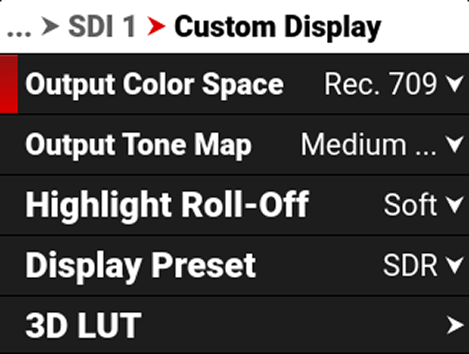This screenshot has height=354, width=469.
Task: Select the Output Tone Map row label
Action: point(138,145)
